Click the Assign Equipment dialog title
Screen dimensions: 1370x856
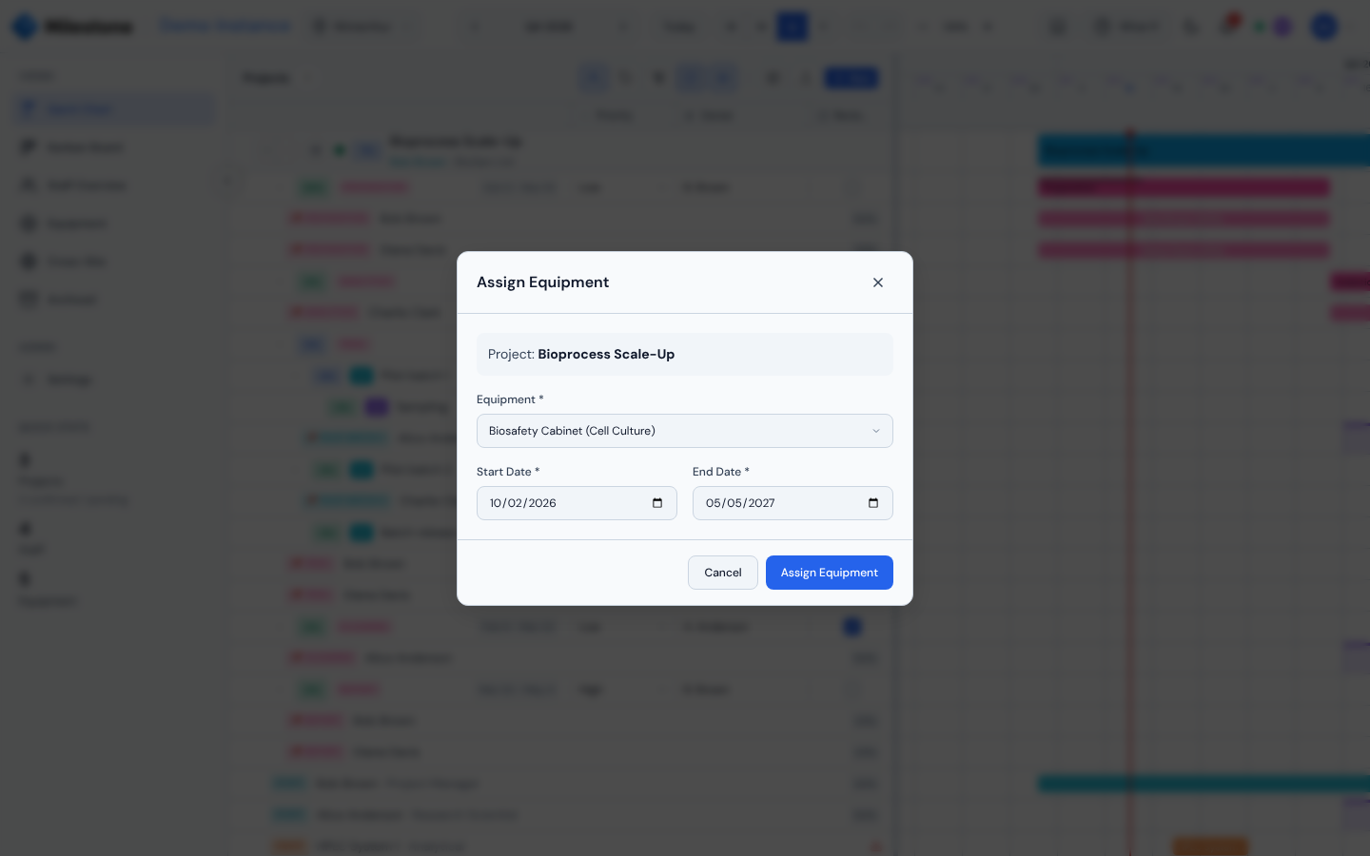(542, 282)
